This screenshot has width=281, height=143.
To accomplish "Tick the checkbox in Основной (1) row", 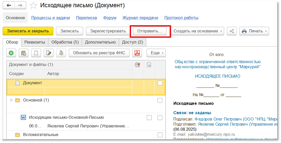I will coord(160,100).
